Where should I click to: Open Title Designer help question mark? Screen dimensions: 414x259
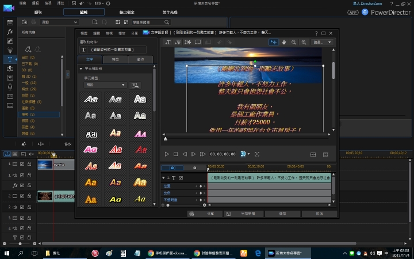click(316, 33)
